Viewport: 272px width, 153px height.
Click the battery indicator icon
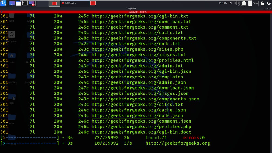click(x=250, y=3)
